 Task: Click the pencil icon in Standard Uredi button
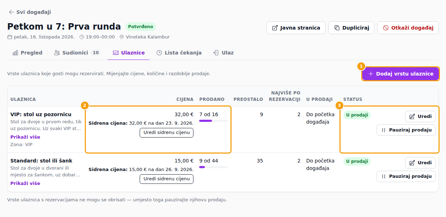tap(412, 163)
